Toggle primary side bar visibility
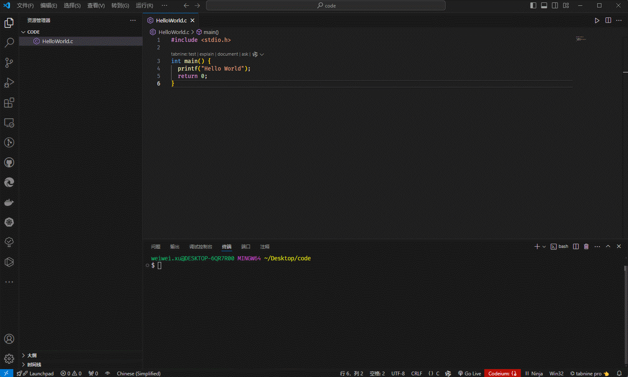The image size is (628, 377). click(533, 5)
